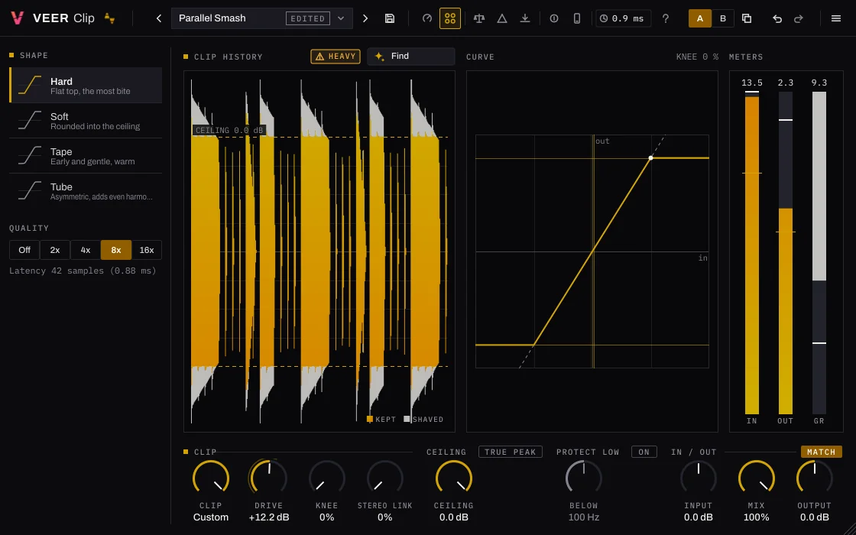Click the Soft shape curve icon
The width and height of the screenshot is (856, 535).
pos(30,120)
